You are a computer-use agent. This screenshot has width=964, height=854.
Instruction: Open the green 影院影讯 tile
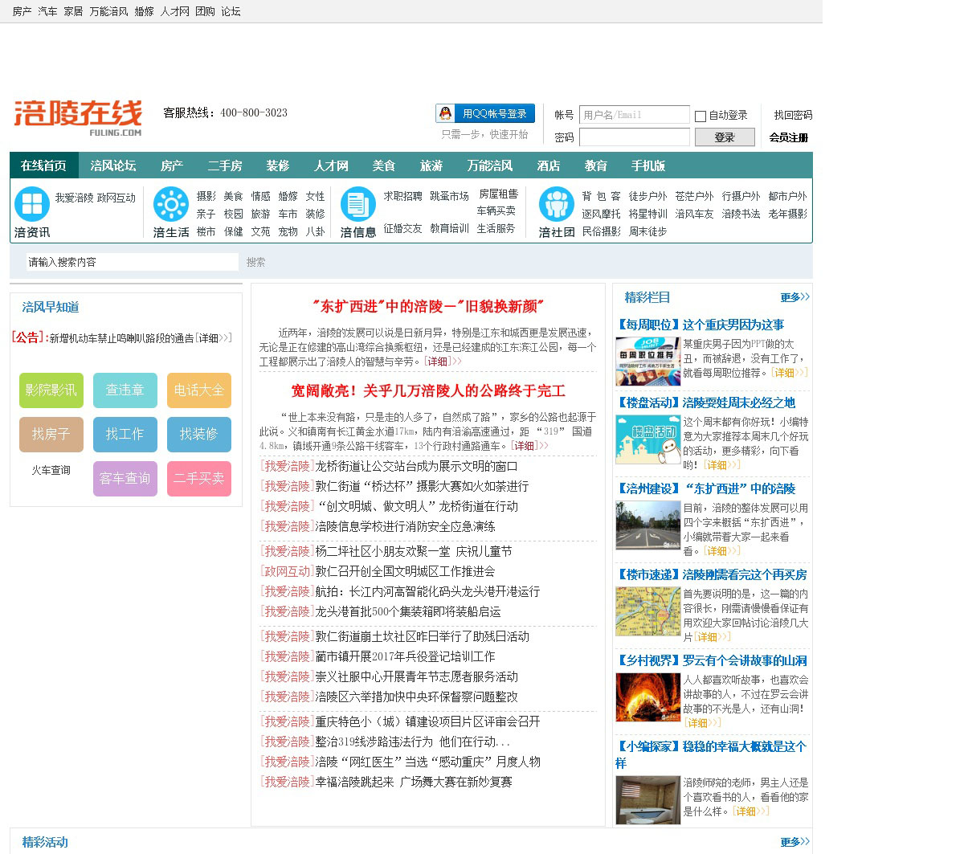pos(51,390)
